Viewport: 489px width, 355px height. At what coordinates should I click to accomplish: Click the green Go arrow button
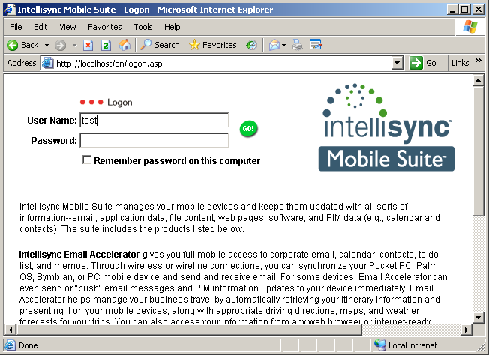pos(416,63)
